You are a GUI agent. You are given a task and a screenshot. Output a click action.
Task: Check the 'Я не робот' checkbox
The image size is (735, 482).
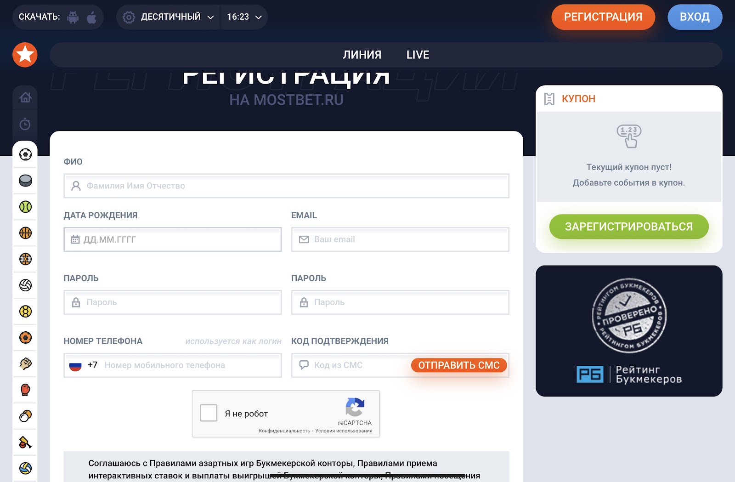(209, 413)
